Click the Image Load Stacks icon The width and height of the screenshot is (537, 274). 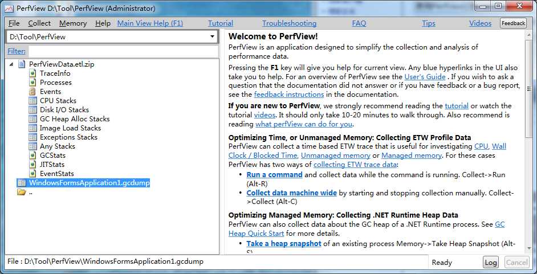click(32, 128)
